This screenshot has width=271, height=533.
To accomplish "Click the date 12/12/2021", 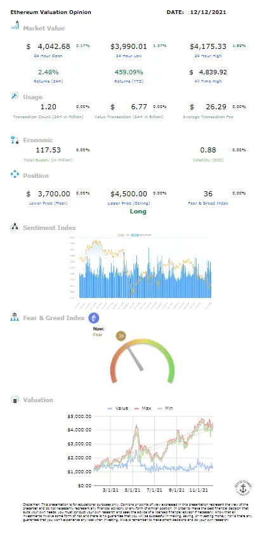I will click(208, 12).
